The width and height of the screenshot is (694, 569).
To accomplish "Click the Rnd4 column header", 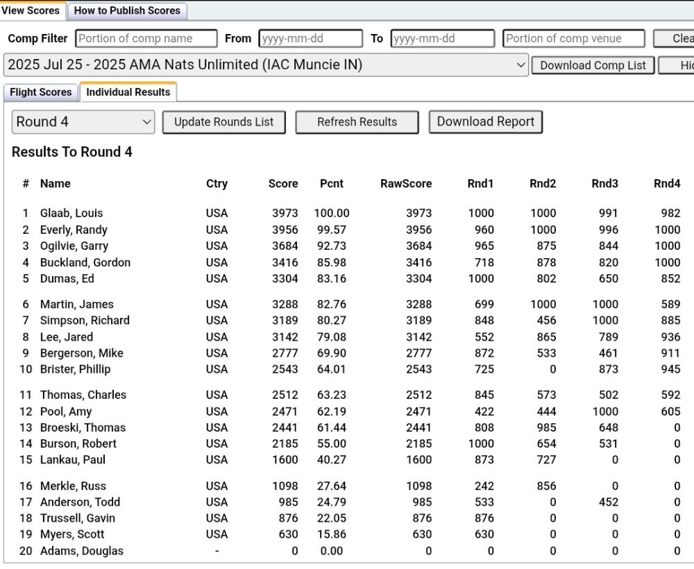I will tap(667, 184).
